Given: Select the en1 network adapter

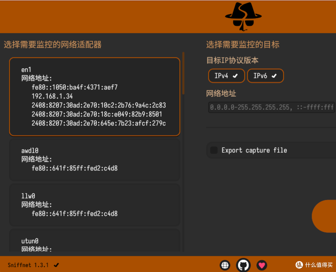Looking at the screenshot, I should coord(95,96).
